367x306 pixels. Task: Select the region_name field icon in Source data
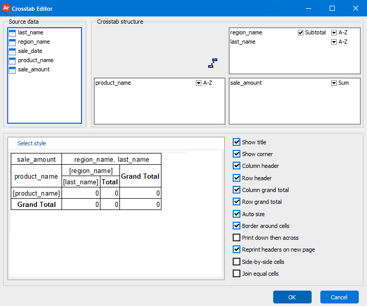point(12,43)
